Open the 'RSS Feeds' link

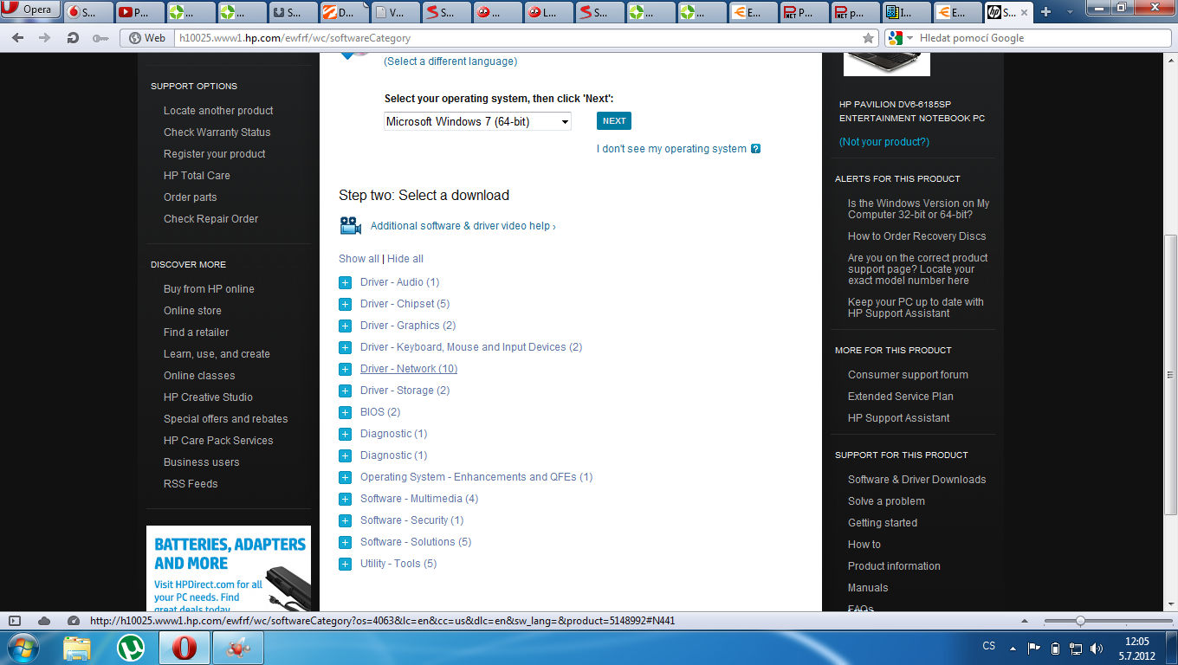(191, 484)
